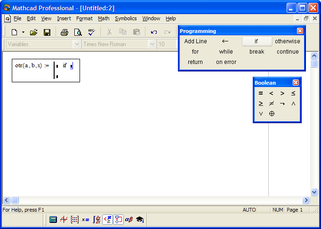Click the Cut scissors icon
This screenshot has height=229, width=321.
[110, 32]
